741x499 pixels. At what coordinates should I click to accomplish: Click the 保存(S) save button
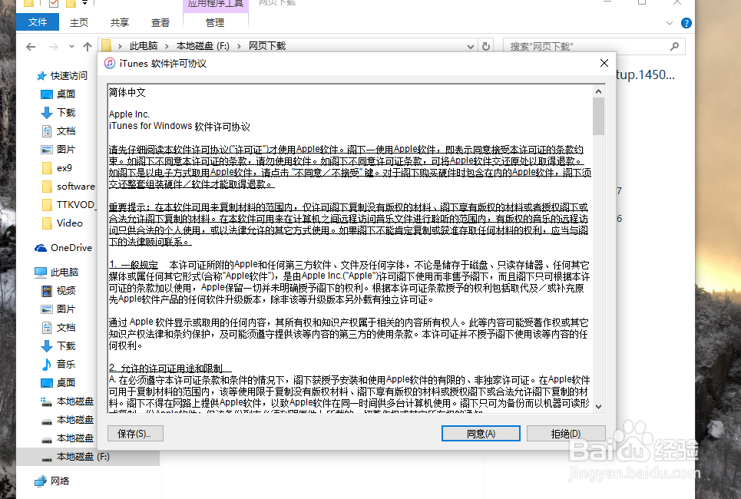point(135,433)
